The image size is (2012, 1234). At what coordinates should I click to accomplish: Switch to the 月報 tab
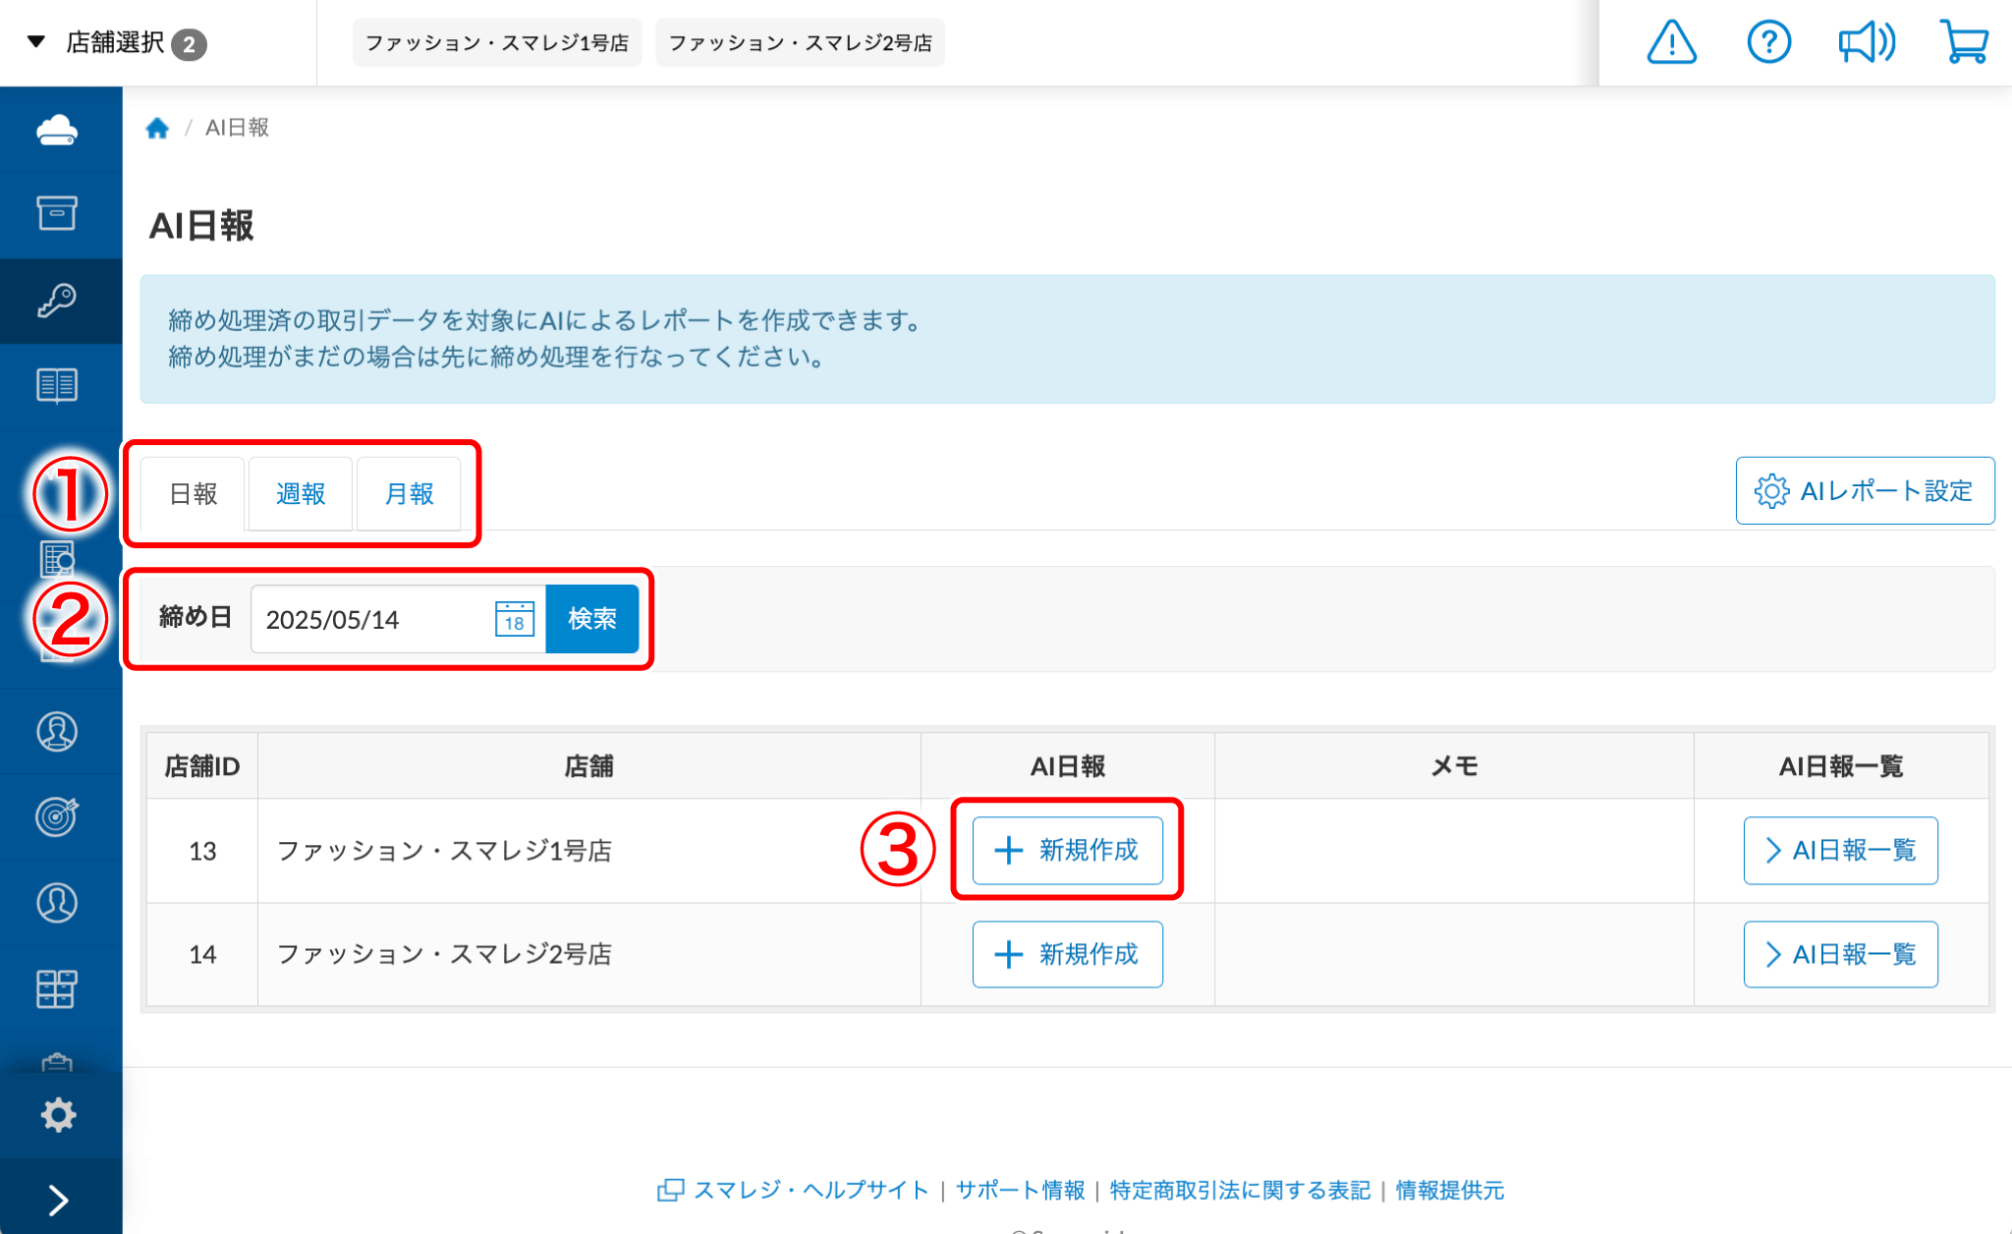(409, 494)
